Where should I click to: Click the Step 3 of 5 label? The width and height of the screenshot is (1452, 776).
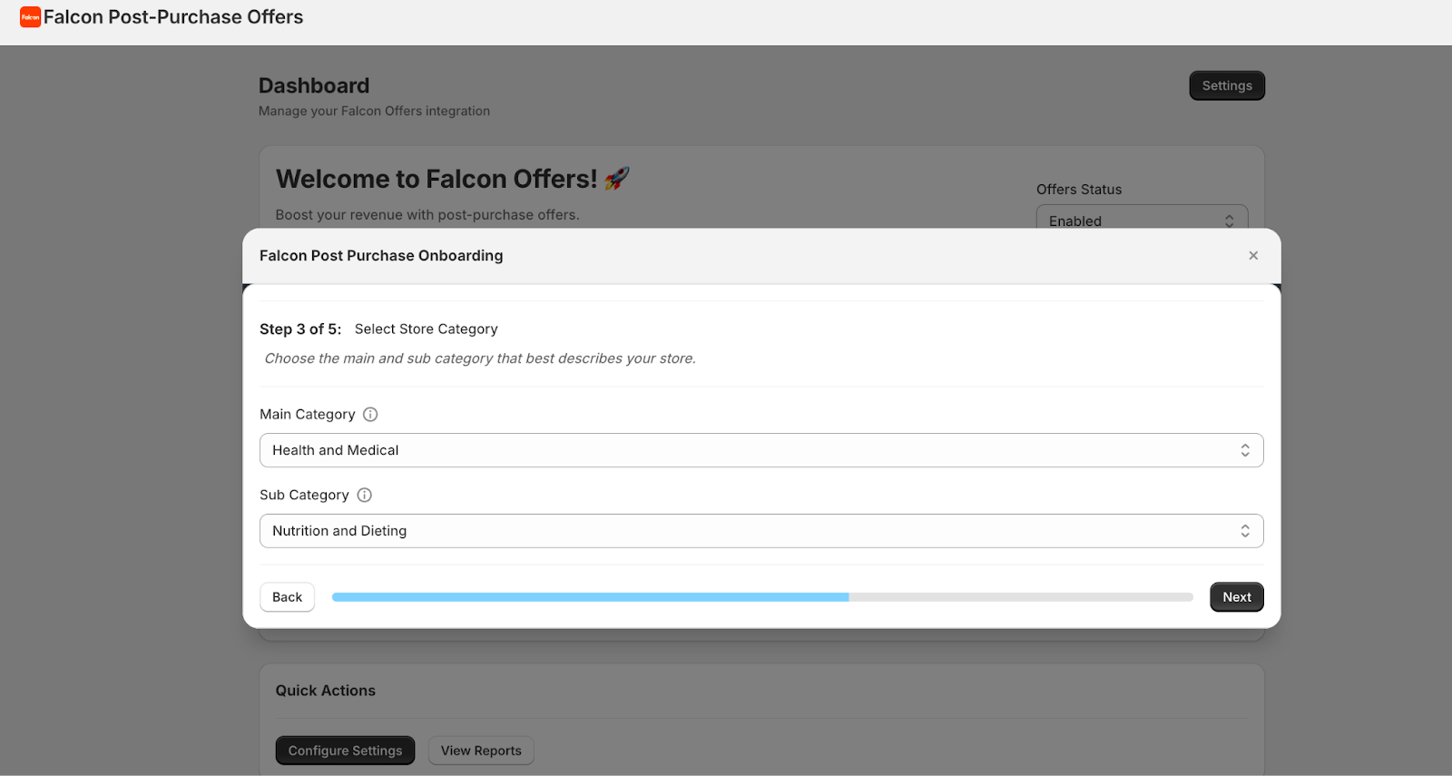pos(300,329)
